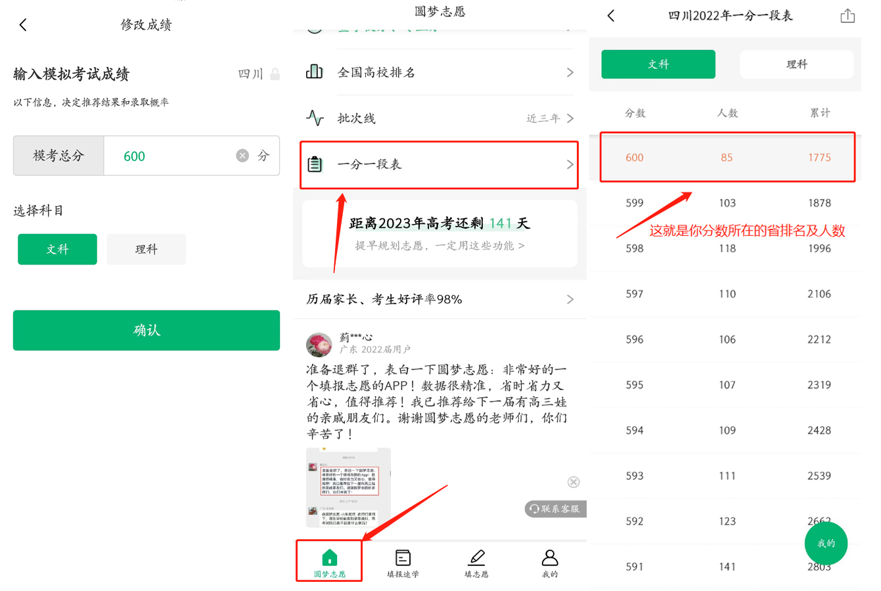Click the 四川 province label

coord(250,74)
